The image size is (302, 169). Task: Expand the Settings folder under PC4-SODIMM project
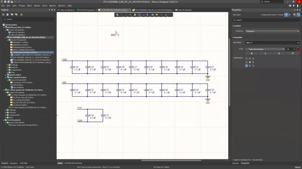[x=8, y=65]
